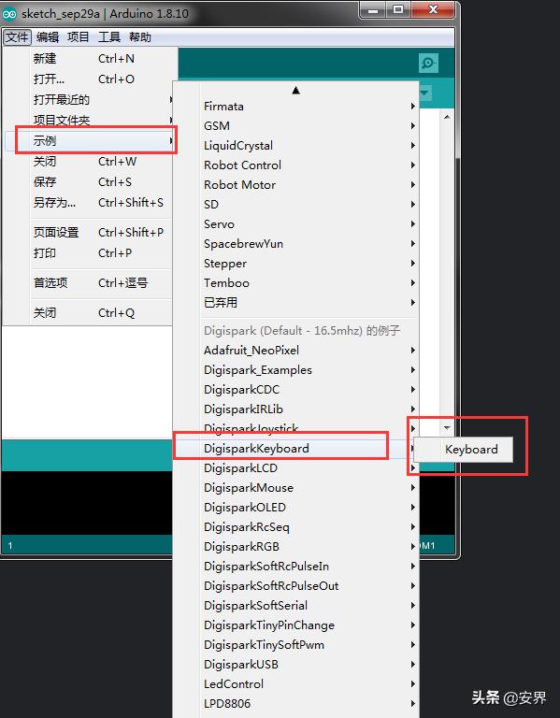Choose 关闭 with Ctrl+W shortcut

point(89,161)
